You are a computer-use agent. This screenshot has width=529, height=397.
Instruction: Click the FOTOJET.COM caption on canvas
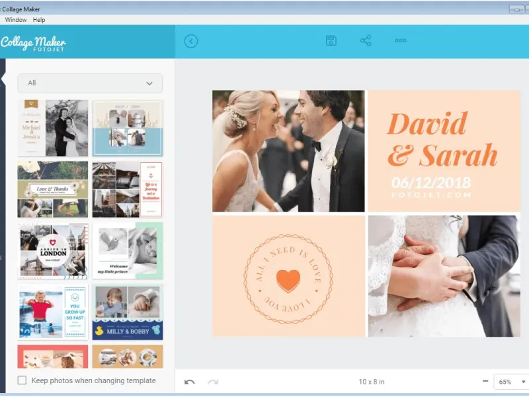pyautogui.click(x=431, y=195)
